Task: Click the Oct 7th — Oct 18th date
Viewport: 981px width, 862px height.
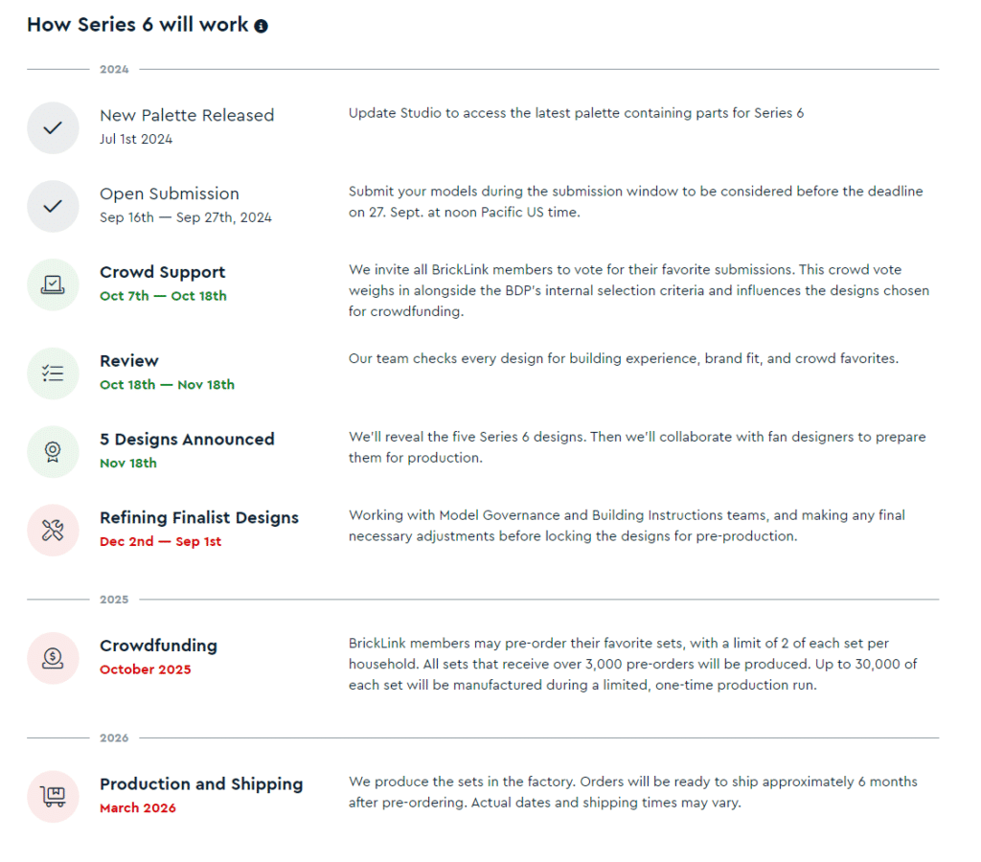Action: [x=163, y=296]
